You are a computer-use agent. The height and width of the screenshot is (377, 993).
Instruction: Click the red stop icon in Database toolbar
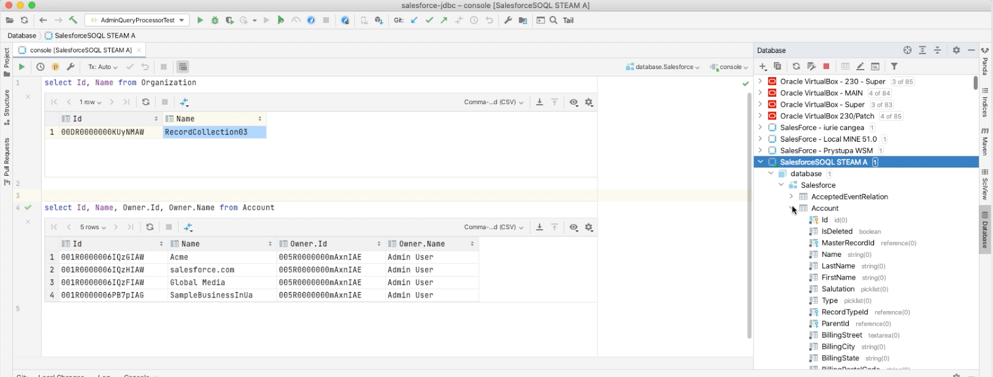coord(827,67)
